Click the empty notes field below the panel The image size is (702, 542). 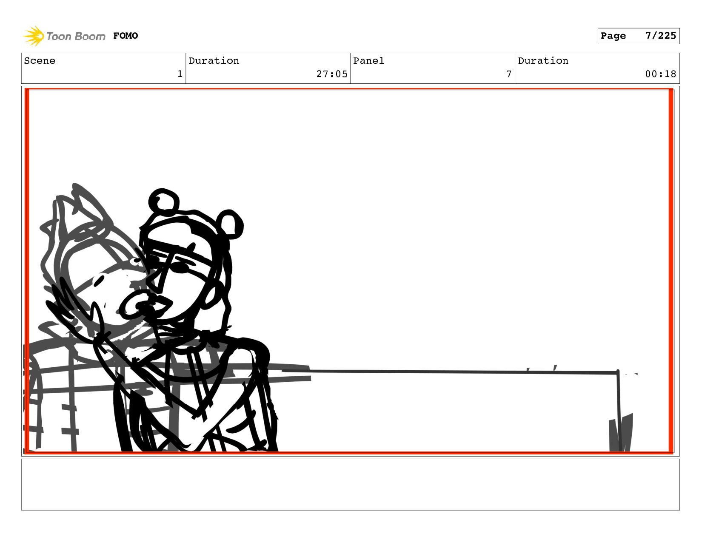[350, 484]
